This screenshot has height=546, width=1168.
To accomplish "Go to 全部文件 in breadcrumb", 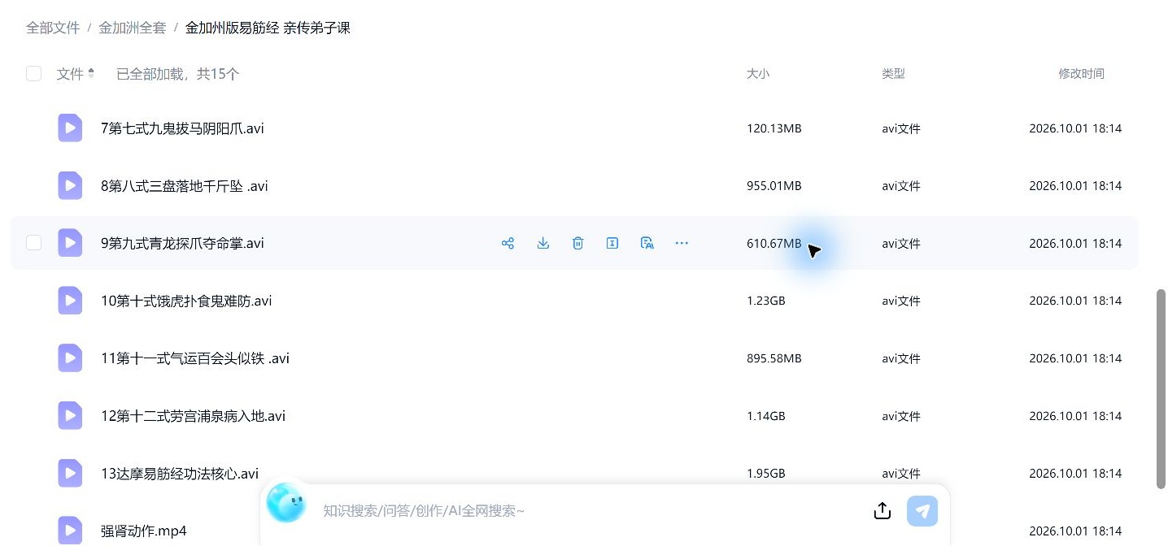I will (x=53, y=28).
